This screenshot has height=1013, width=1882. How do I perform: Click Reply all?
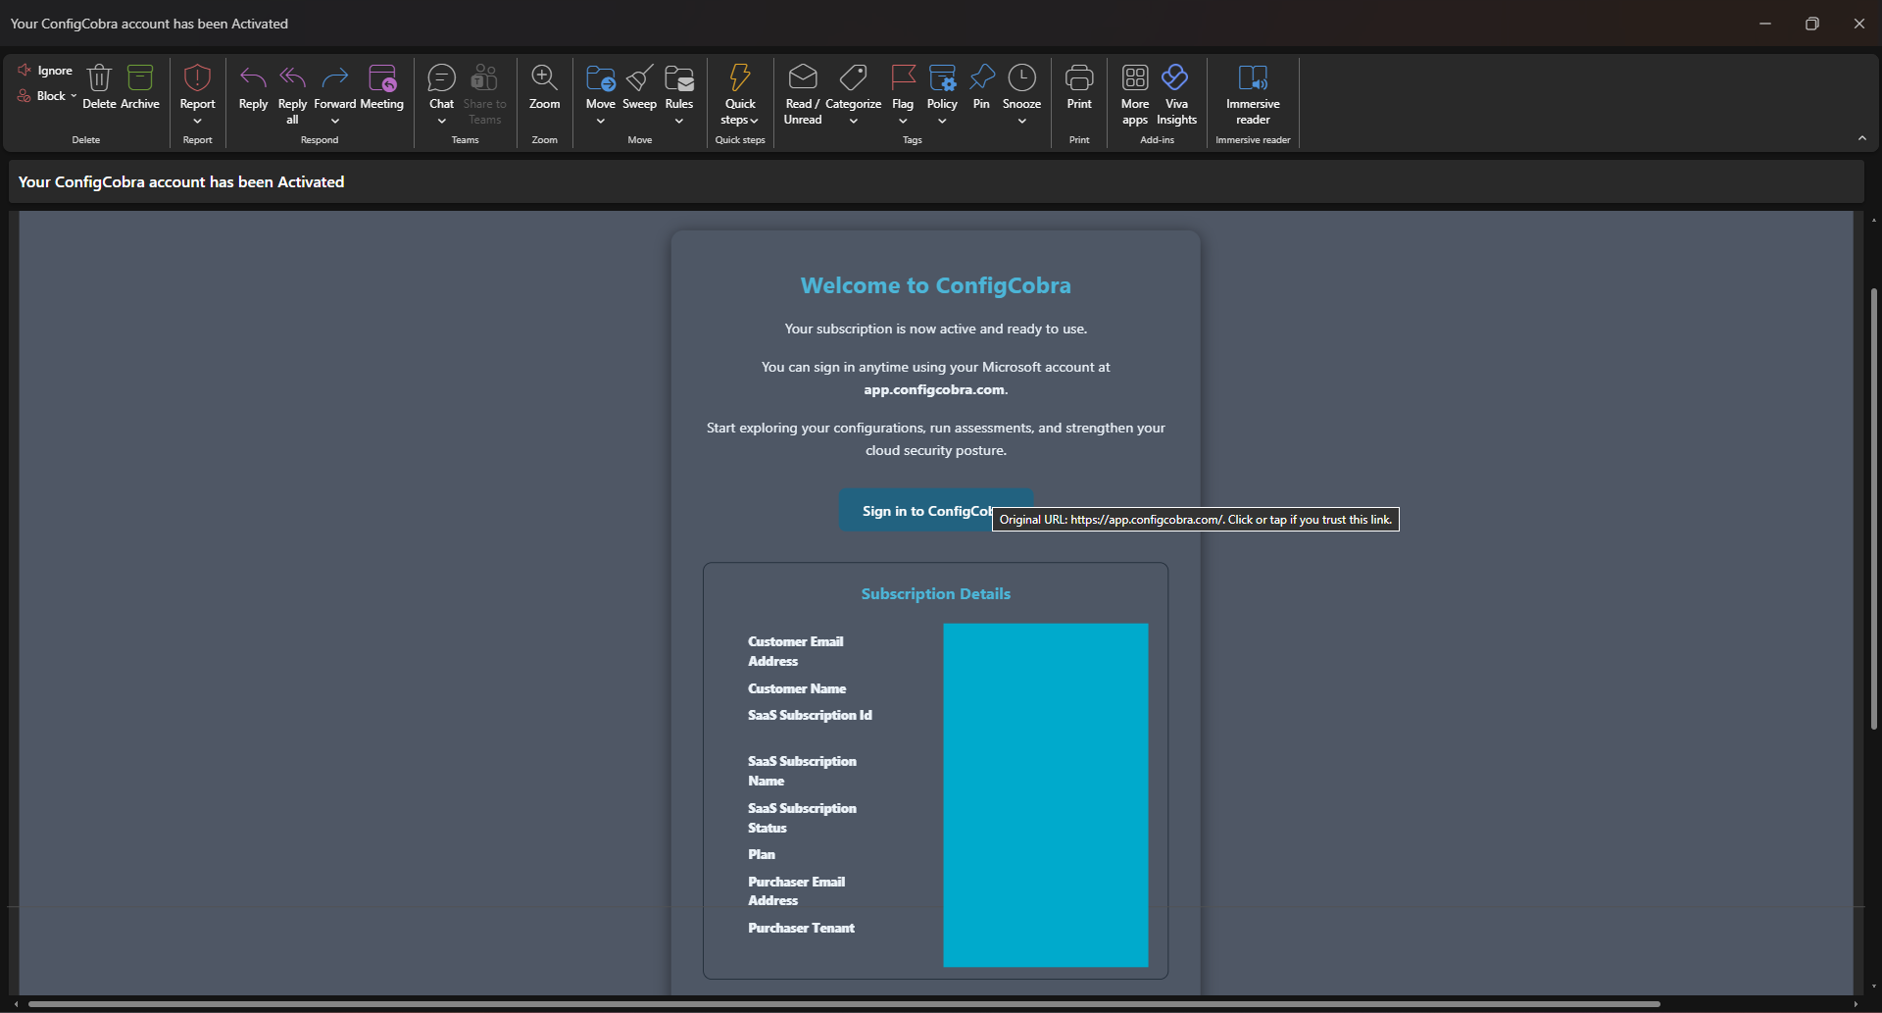(292, 93)
